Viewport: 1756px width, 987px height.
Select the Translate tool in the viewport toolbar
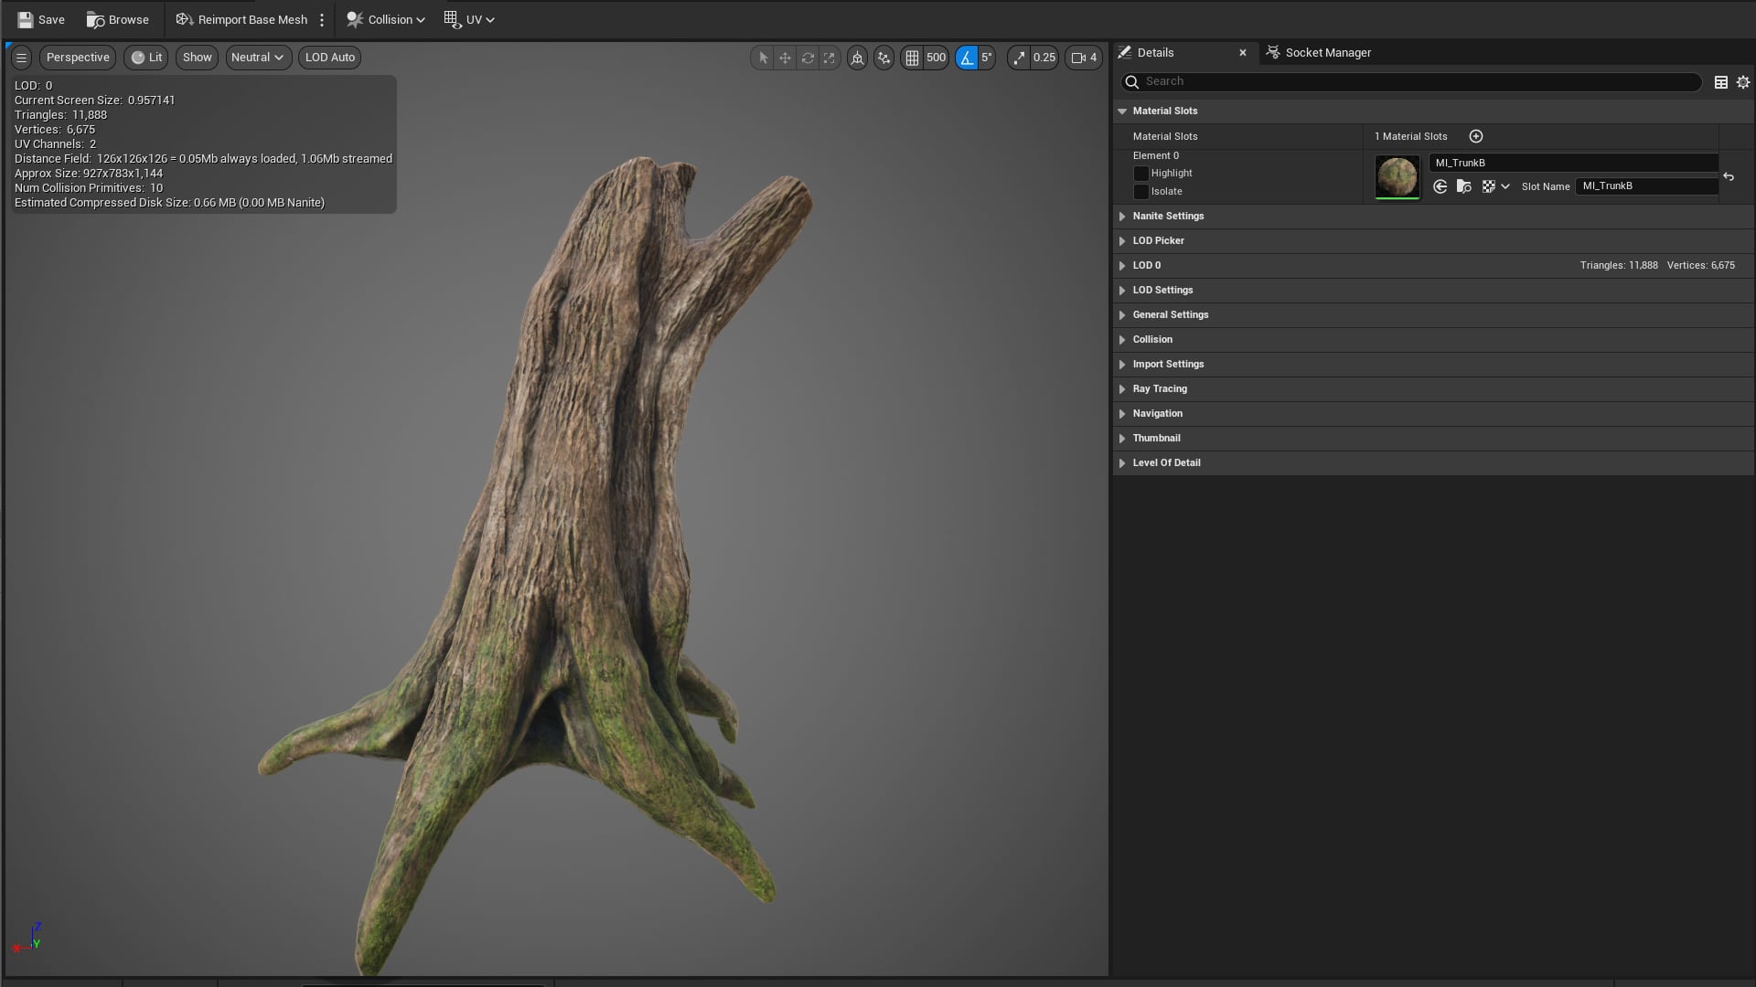coord(786,58)
